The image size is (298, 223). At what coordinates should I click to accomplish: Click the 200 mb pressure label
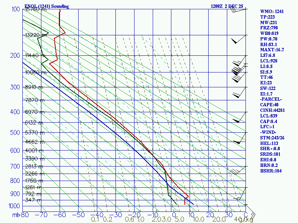point(15,55)
